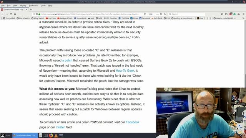Open ZentyalSVR bookmark
The height and width of the screenshot is (138, 246).
[9, 18]
